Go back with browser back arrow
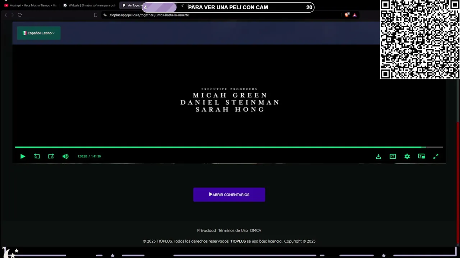 5,15
